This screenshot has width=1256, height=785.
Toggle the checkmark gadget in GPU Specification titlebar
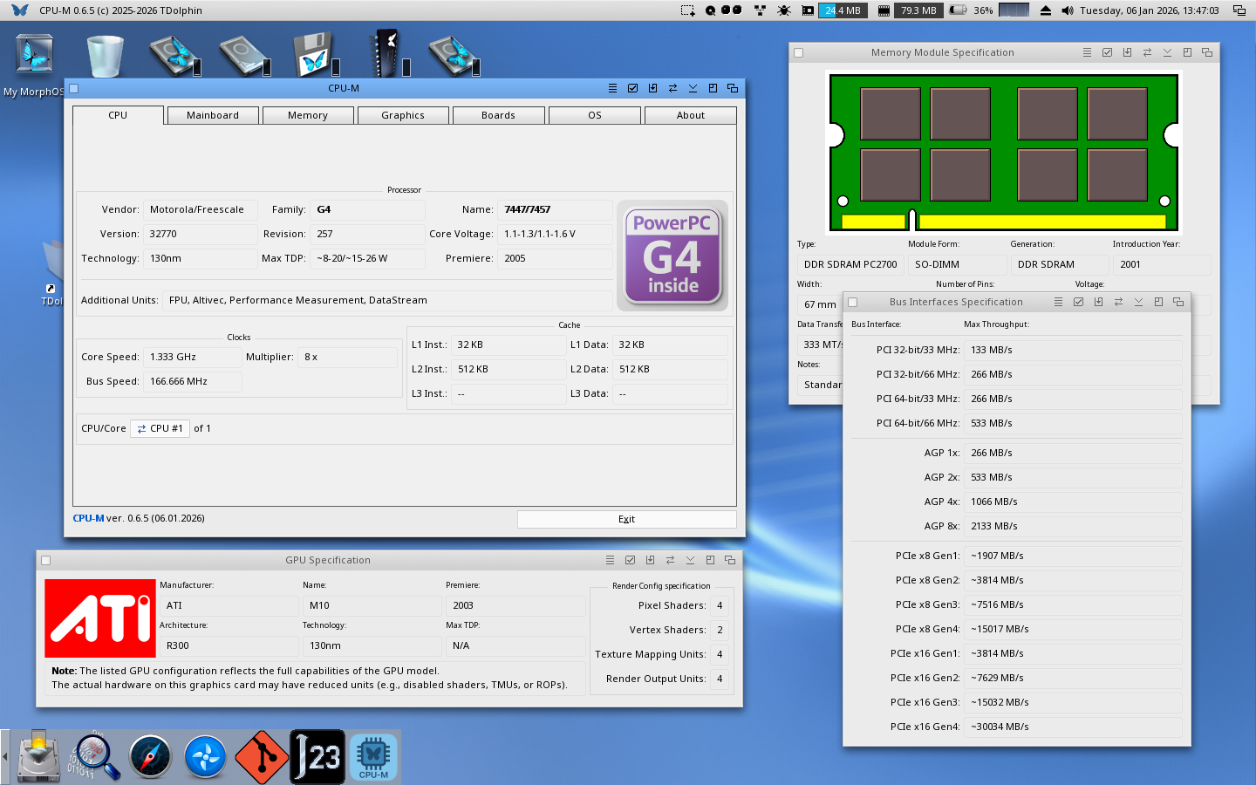[x=630, y=560]
